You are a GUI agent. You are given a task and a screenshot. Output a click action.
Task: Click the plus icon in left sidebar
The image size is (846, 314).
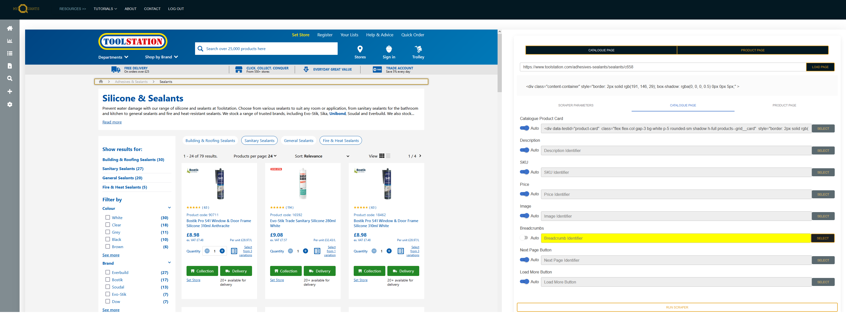(x=10, y=92)
